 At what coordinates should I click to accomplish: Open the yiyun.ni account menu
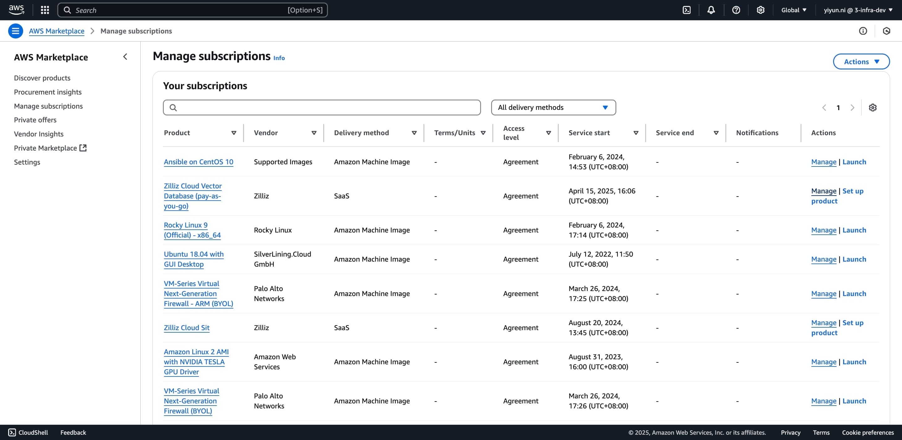(858, 10)
